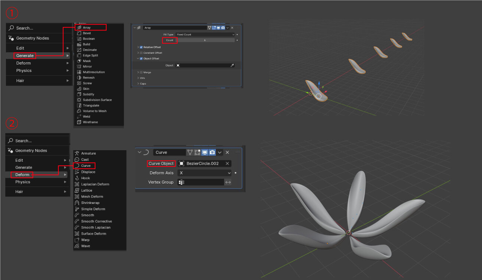Toggle Array modifier render visibility

pyautogui.click(x=223, y=28)
